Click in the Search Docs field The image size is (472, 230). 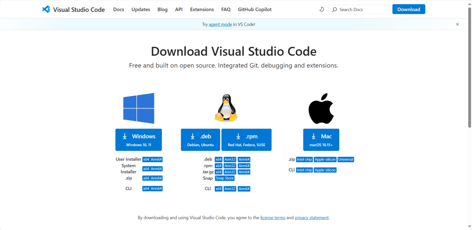coord(359,10)
